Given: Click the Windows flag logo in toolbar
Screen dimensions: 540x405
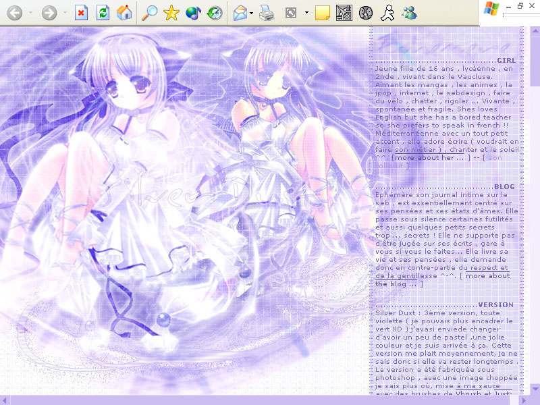Looking at the screenshot, I should 491,9.
